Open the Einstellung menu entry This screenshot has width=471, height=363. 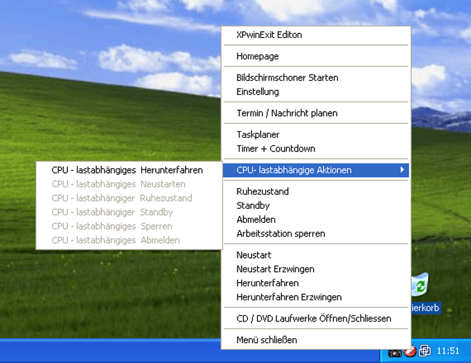coord(316,92)
